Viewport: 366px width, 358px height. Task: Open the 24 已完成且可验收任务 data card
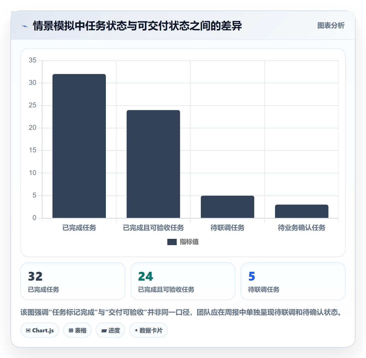(x=183, y=281)
